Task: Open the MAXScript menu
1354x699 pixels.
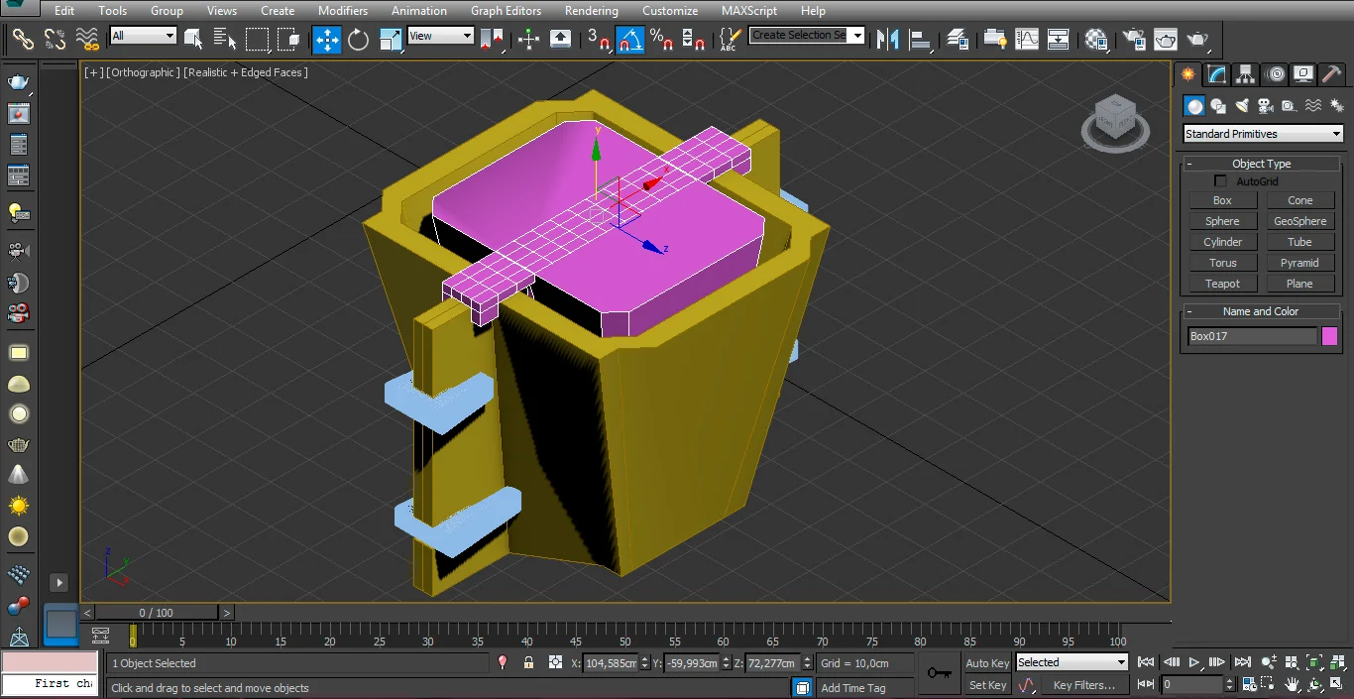Action: (x=749, y=11)
